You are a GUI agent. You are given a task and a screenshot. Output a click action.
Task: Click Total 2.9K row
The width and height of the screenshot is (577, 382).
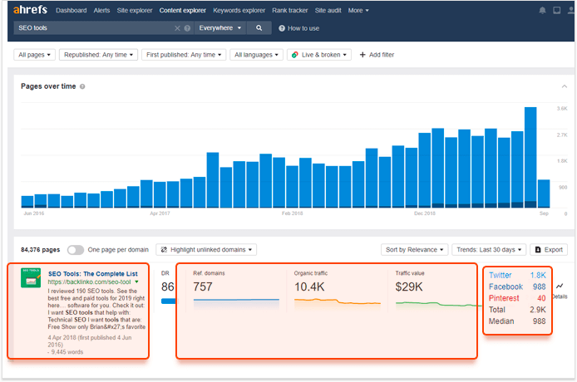click(x=517, y=310)
